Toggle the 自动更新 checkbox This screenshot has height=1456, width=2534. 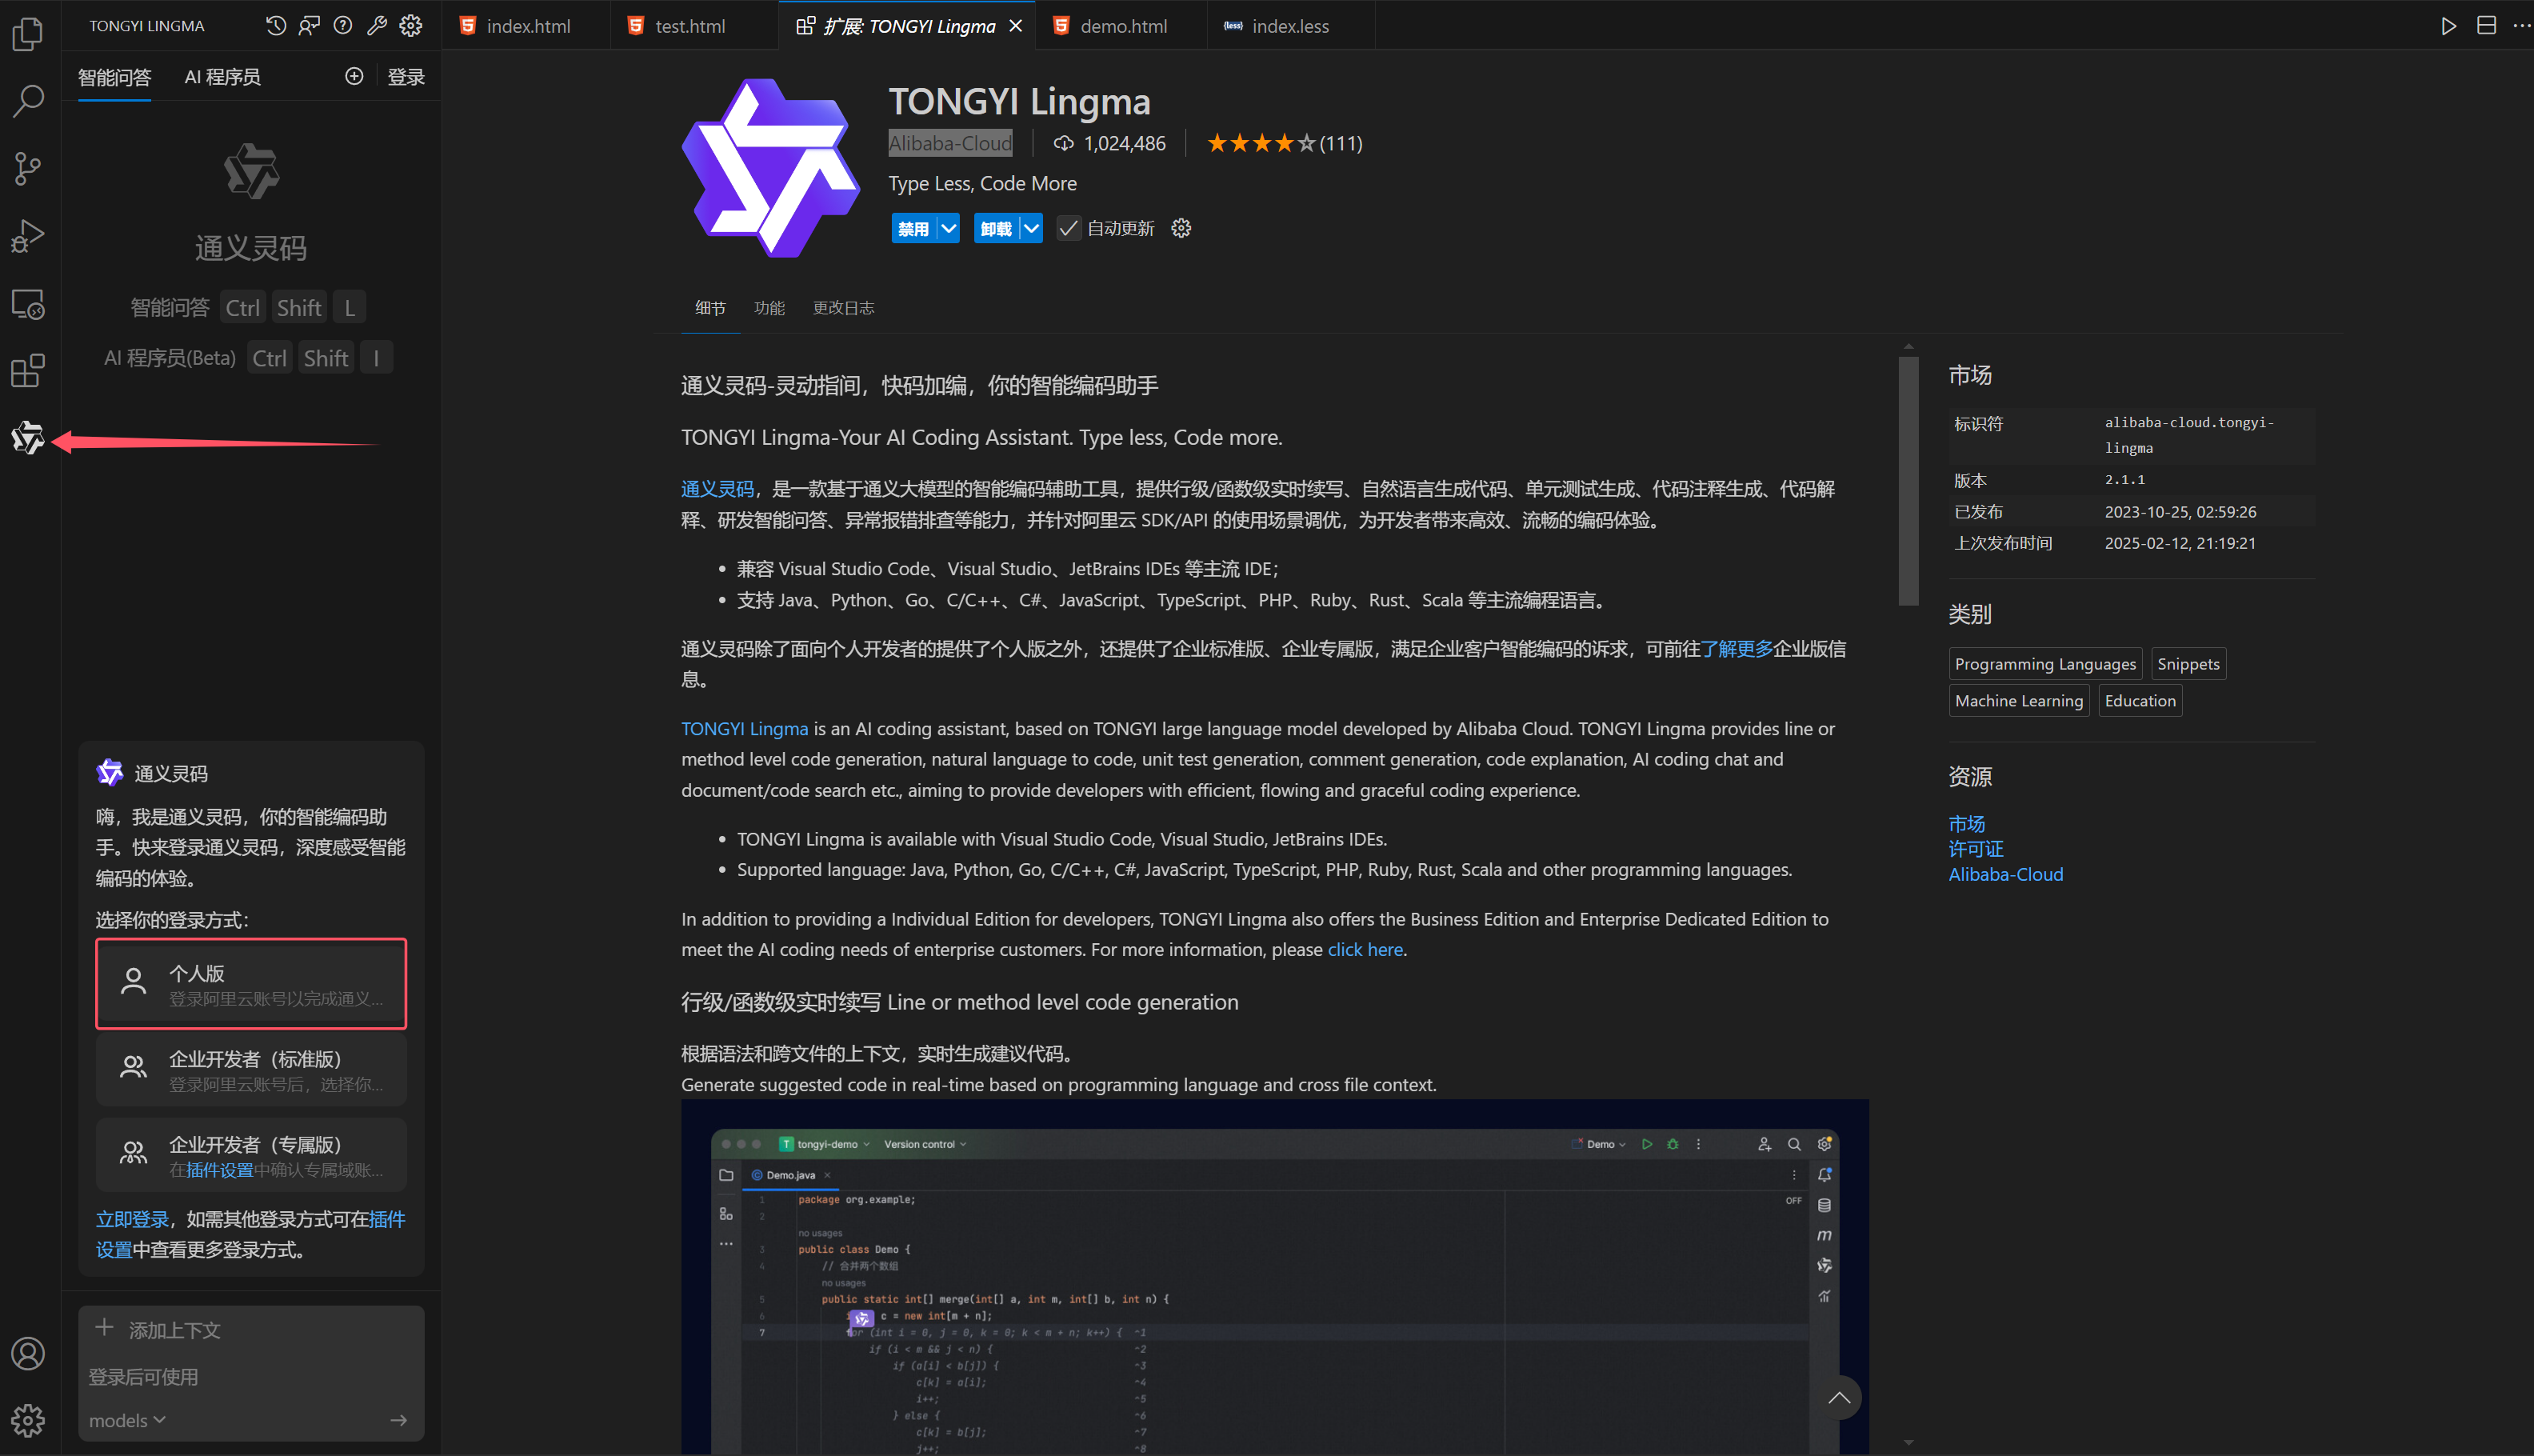tap(1069, 228)
